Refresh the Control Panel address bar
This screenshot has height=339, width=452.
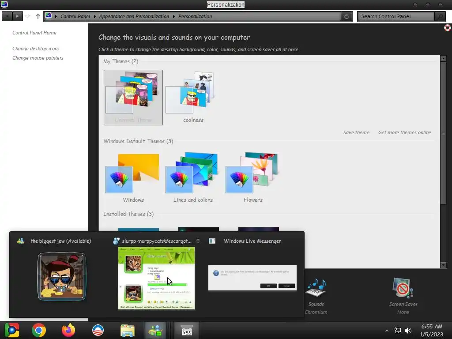346,16
